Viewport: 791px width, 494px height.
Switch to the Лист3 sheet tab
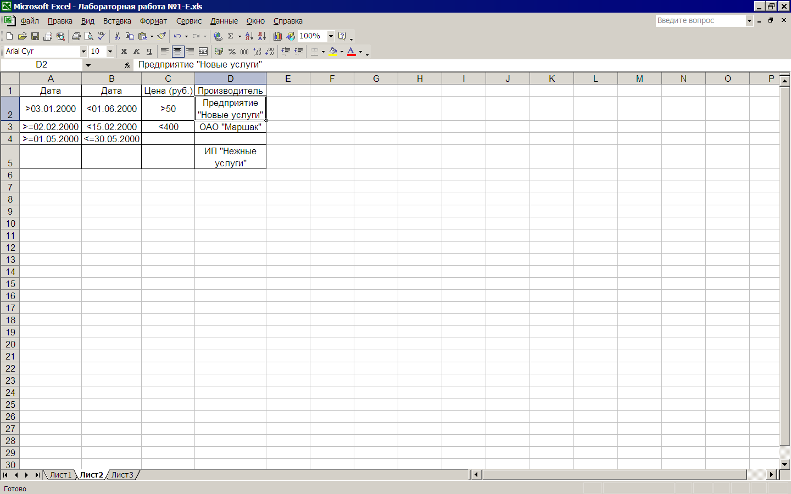coord(122,475)
